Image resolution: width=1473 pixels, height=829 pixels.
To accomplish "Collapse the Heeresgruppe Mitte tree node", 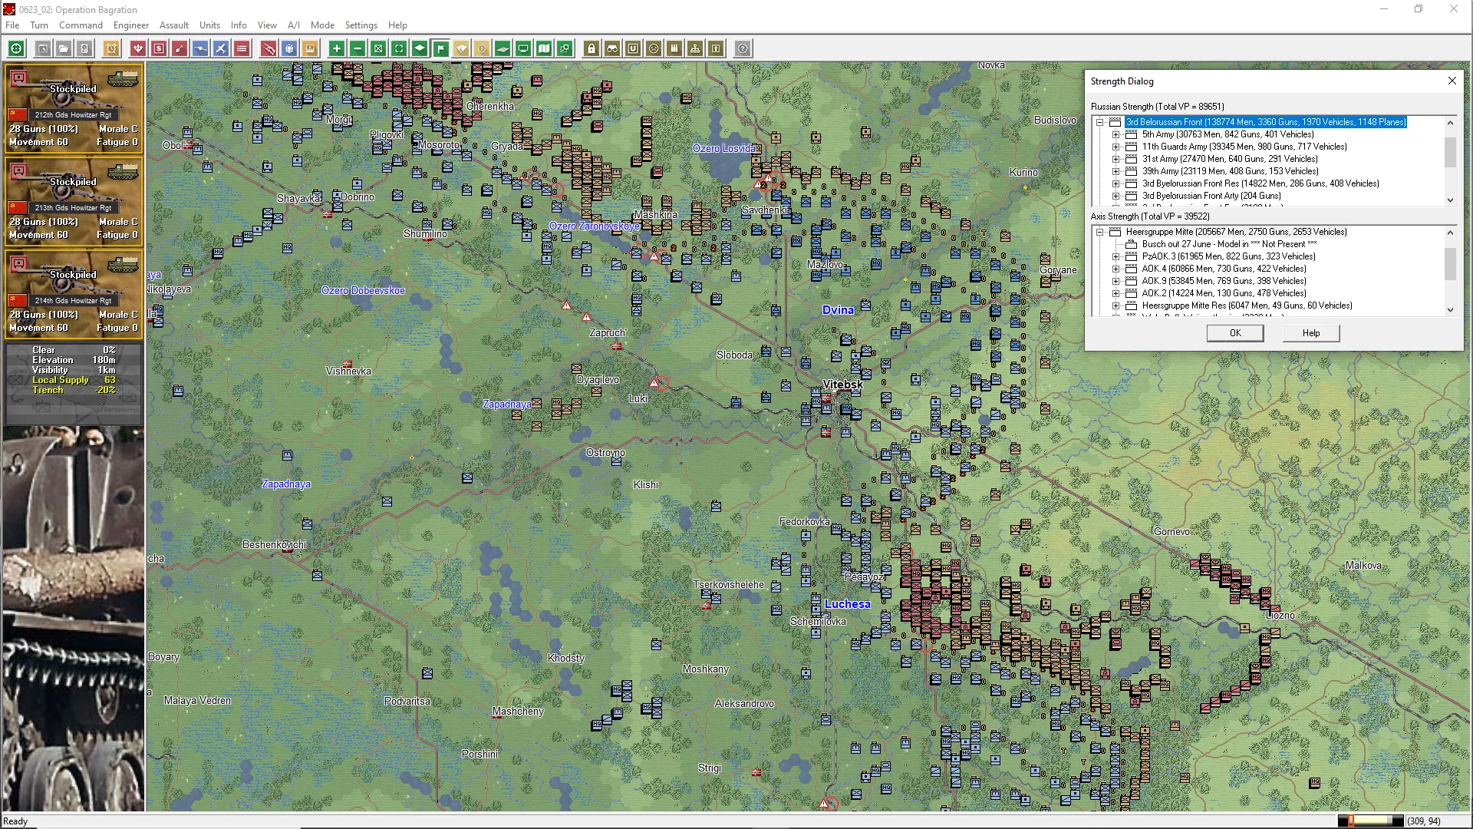I will [1100, 232].
